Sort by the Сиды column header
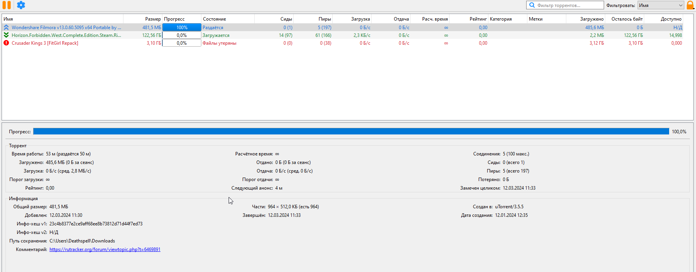The height and width of the screenshot is (272, 696). pyautogui.click(x=274, y=19)
